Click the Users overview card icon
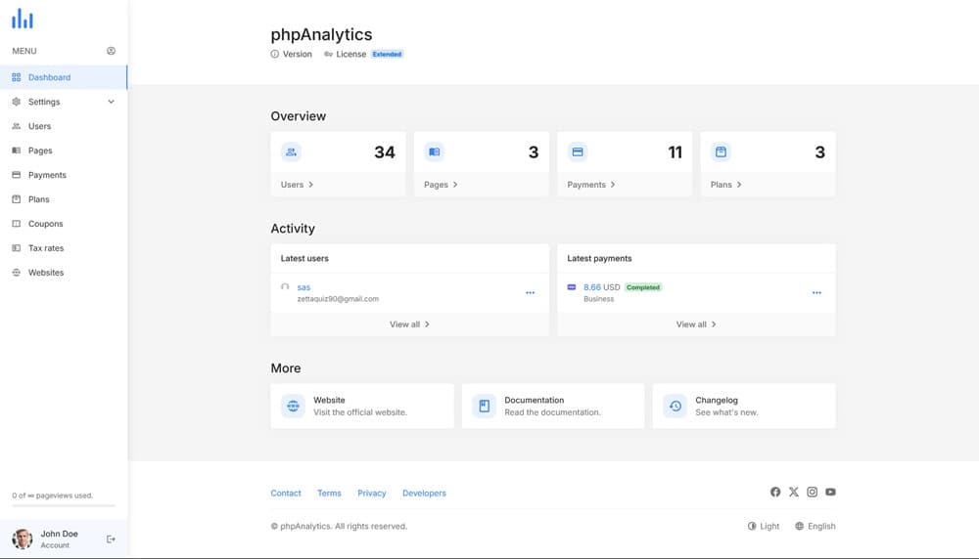This screenshot has height=559, width=979. click(x=291, y=152)
